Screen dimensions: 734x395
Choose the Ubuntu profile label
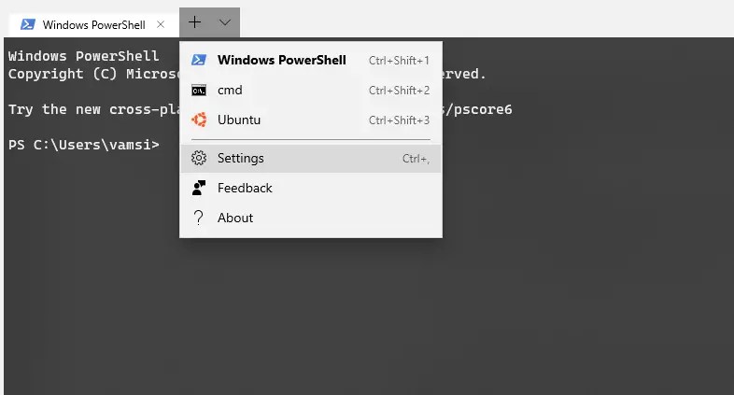coord(239,120)
